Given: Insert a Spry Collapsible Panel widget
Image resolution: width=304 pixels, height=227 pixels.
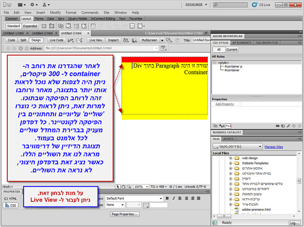Looking at the screenshot, I should point(84,26).
